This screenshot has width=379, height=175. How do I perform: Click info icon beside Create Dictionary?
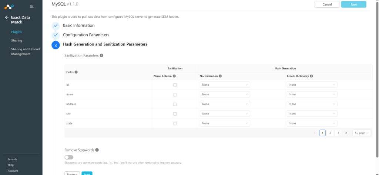click(311, 76)
